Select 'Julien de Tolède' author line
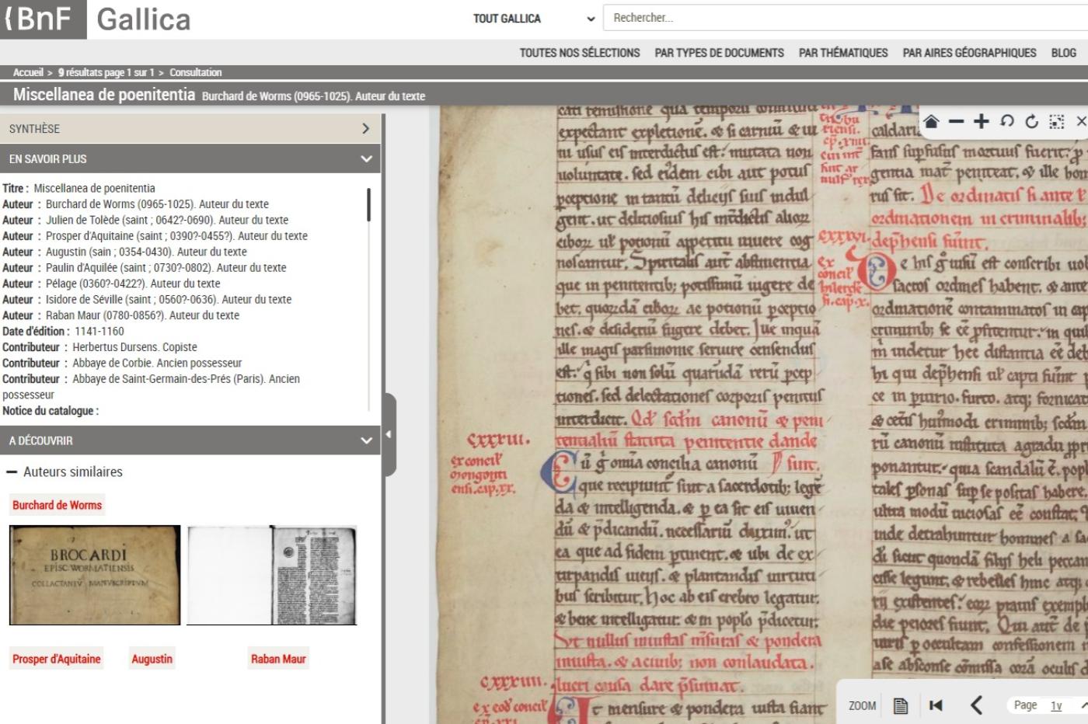 tap(145, 220)
